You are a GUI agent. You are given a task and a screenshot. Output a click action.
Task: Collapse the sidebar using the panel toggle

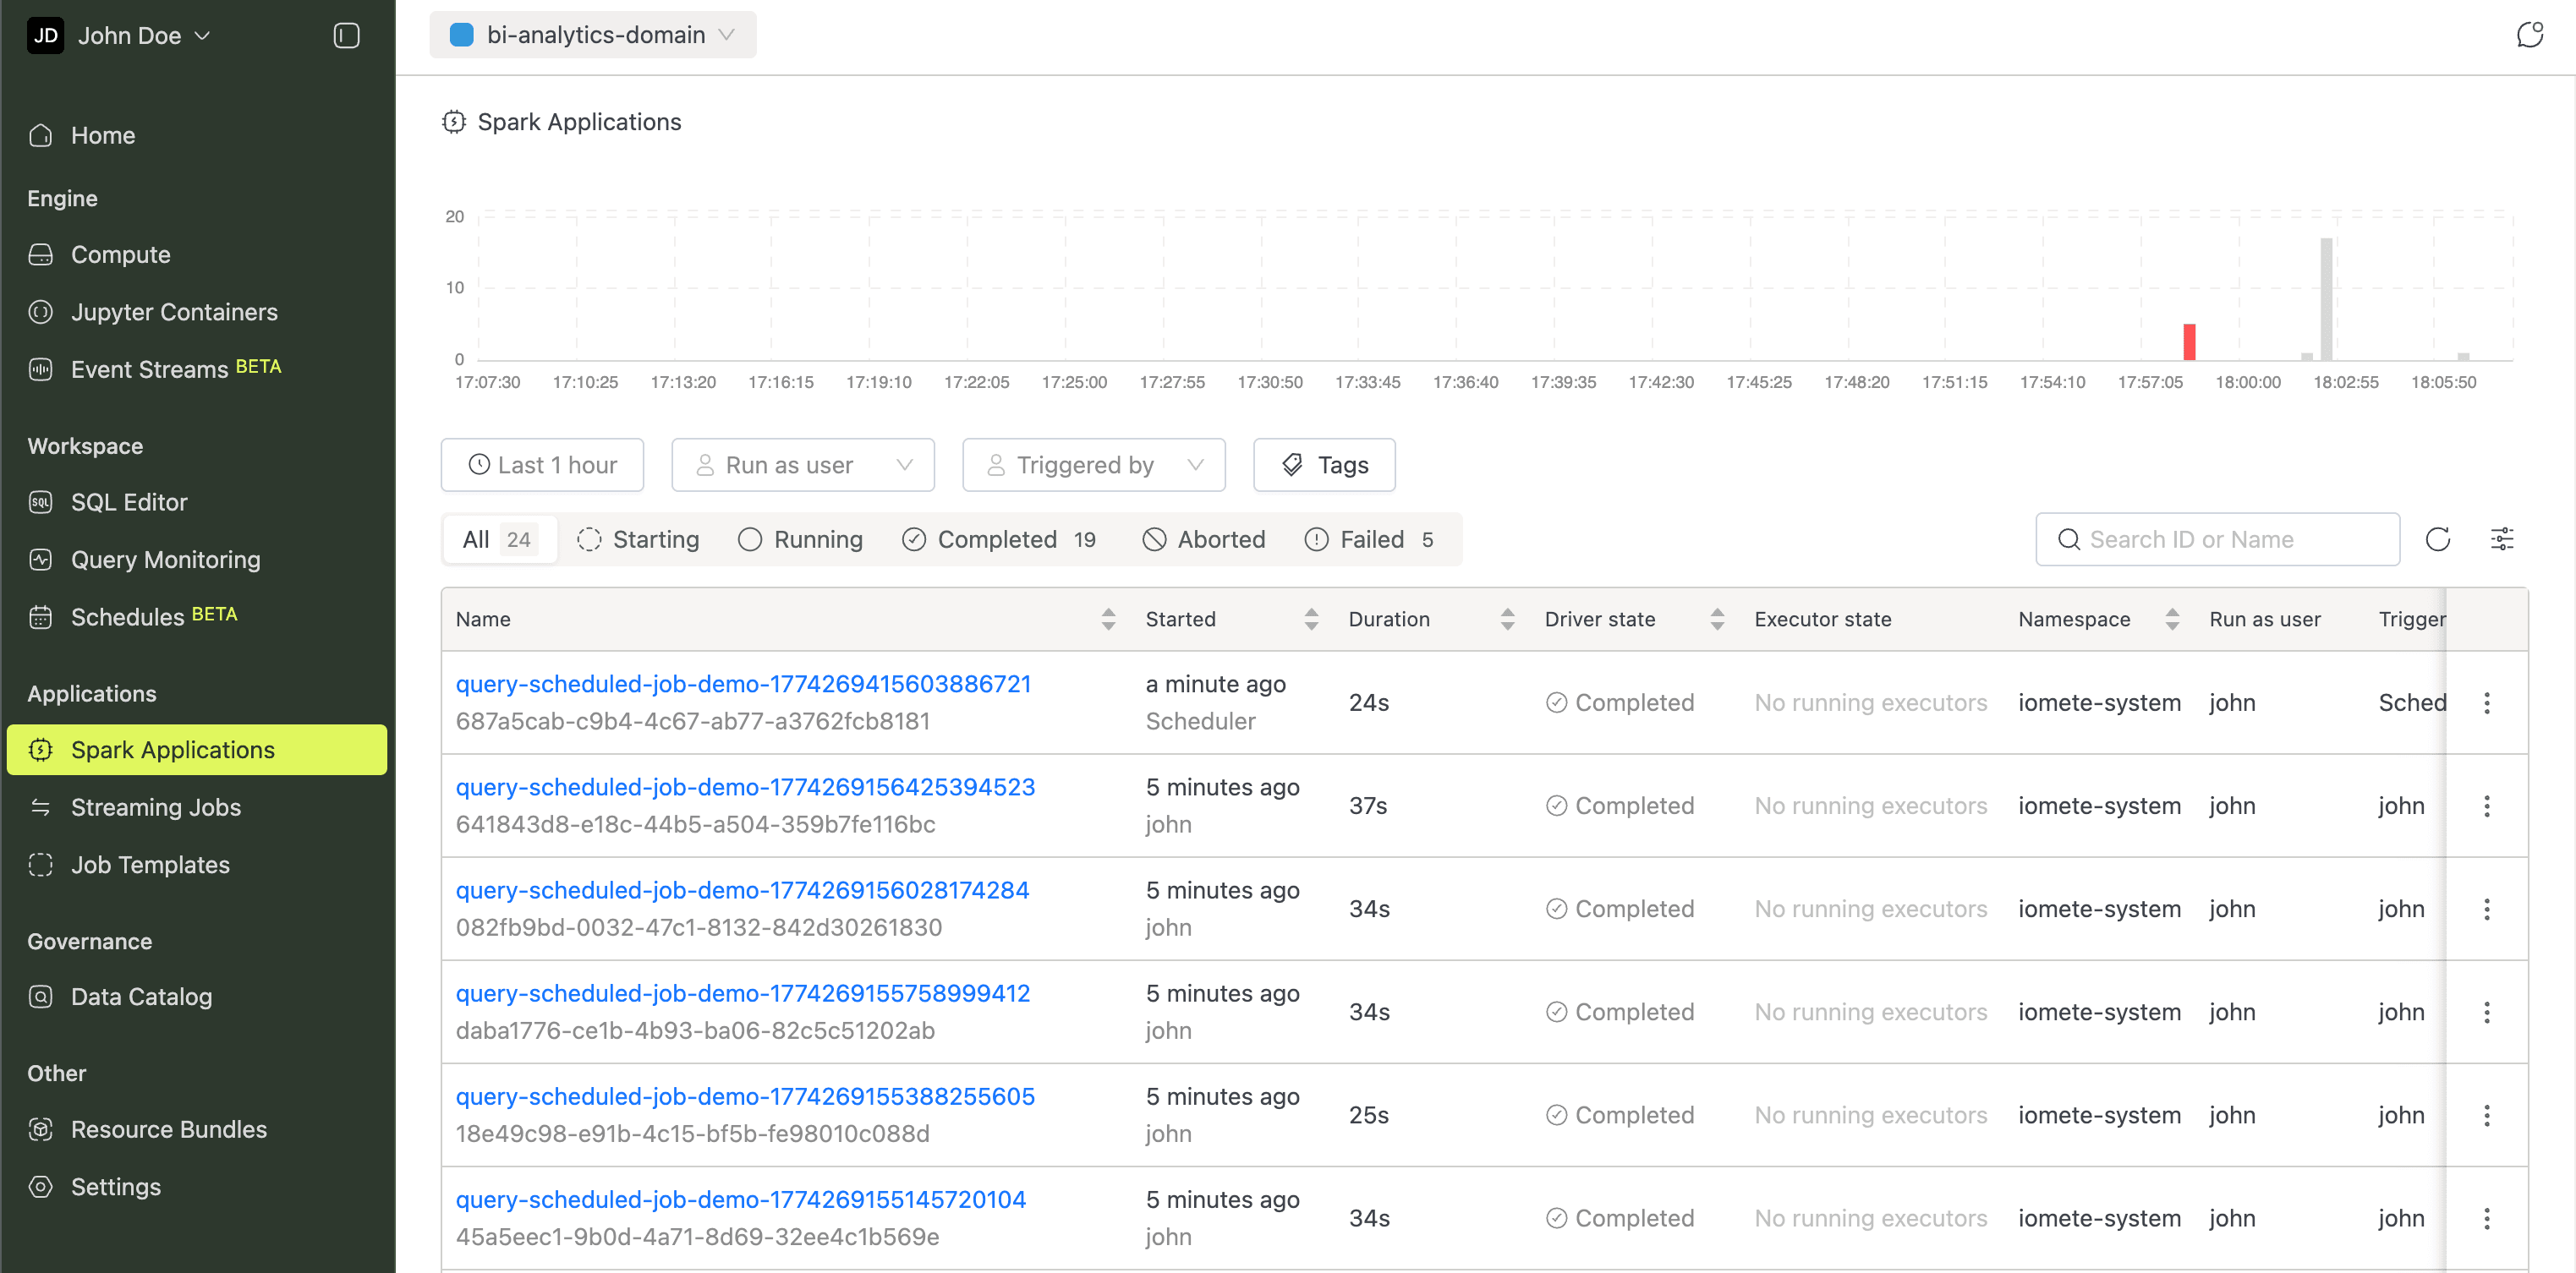345,35
